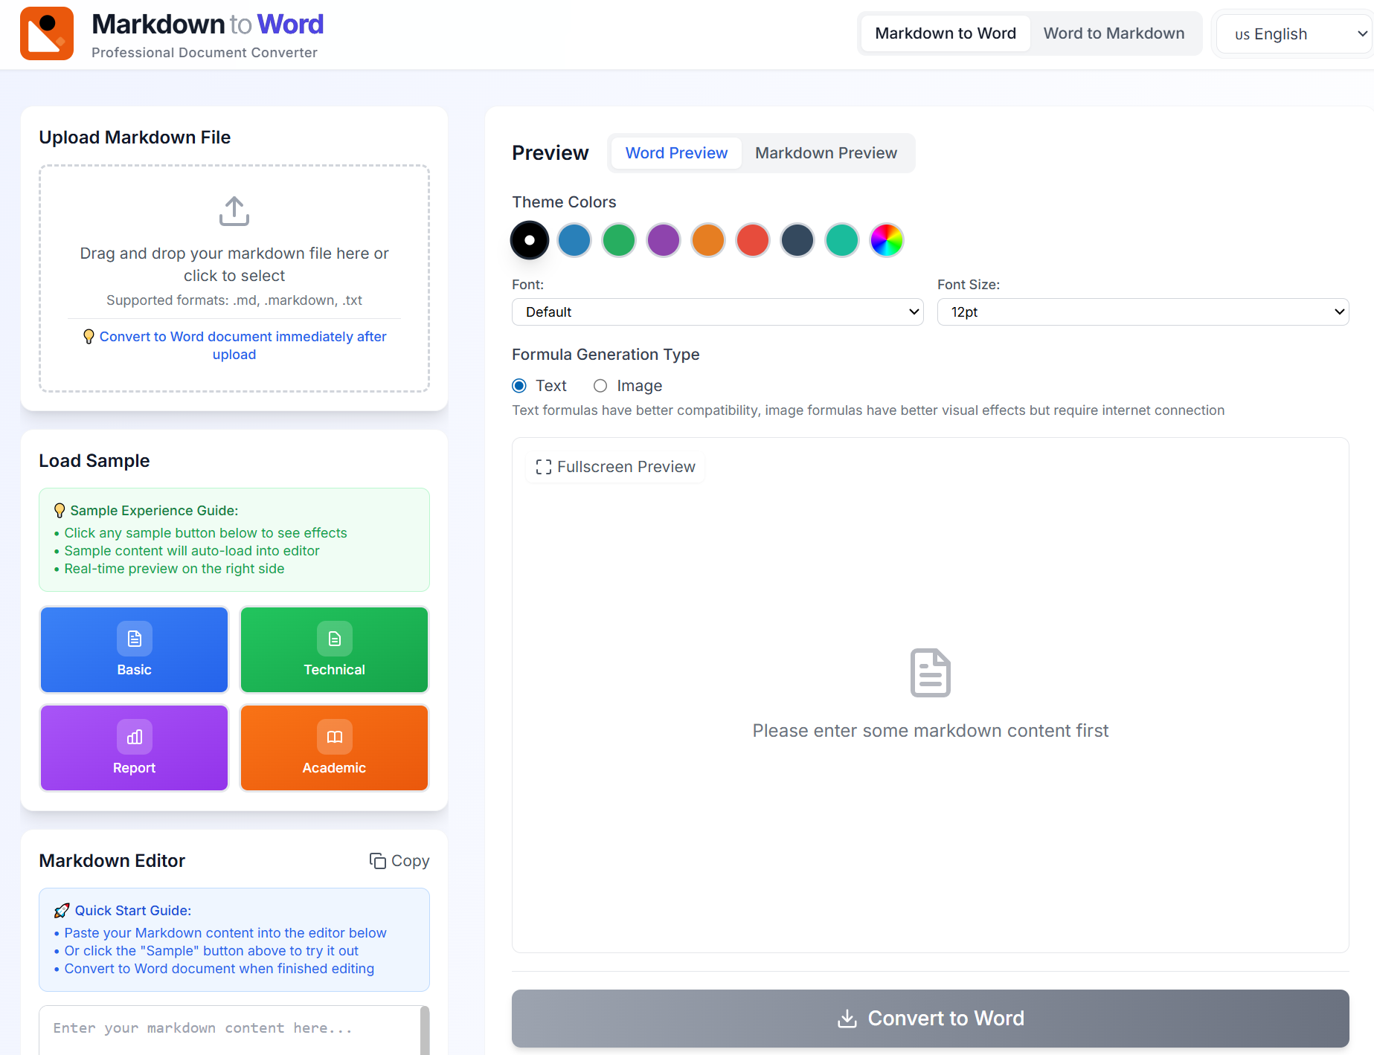Click 'Click any sample button below to see effects'
The image size is (1374, 1055).
click(205, 533)
